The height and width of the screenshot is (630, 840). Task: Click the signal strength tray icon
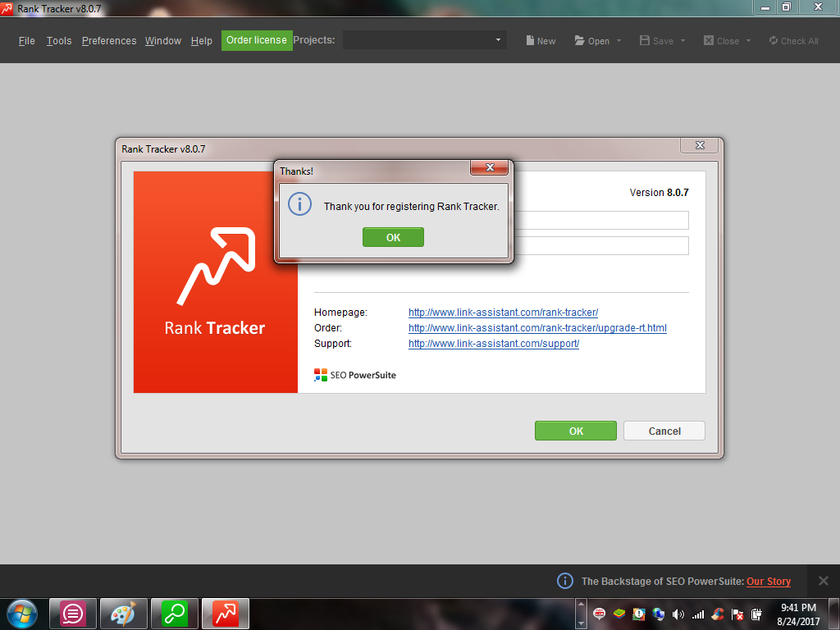(x=697, y=614)
